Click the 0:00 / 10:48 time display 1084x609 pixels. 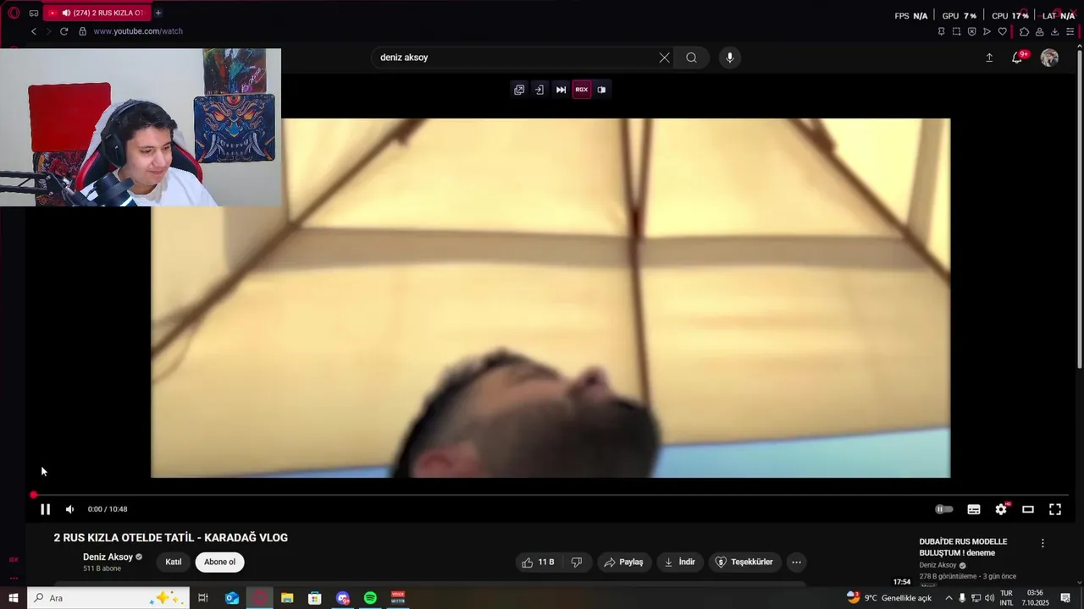point(108,509)
